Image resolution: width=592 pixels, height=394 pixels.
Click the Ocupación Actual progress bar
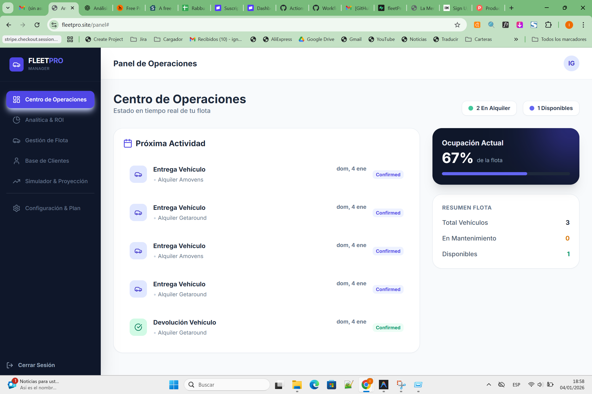click(x=505, y=174)
